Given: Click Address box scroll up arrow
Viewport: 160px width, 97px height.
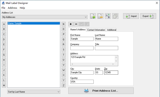Looking at the screenshot, I should [116, 57].
